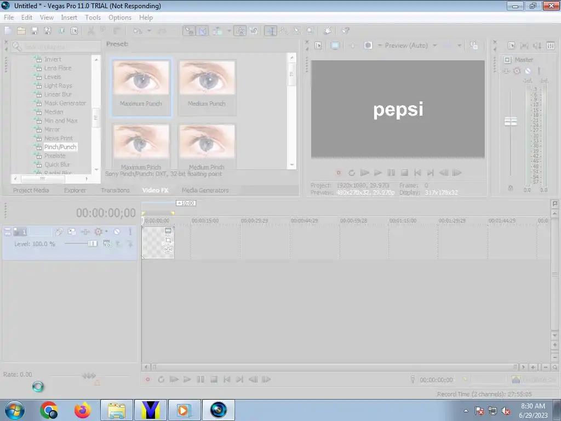
Task: Open Event Pan/Crop on the timeline clip
Action: (x=168, y=240)
